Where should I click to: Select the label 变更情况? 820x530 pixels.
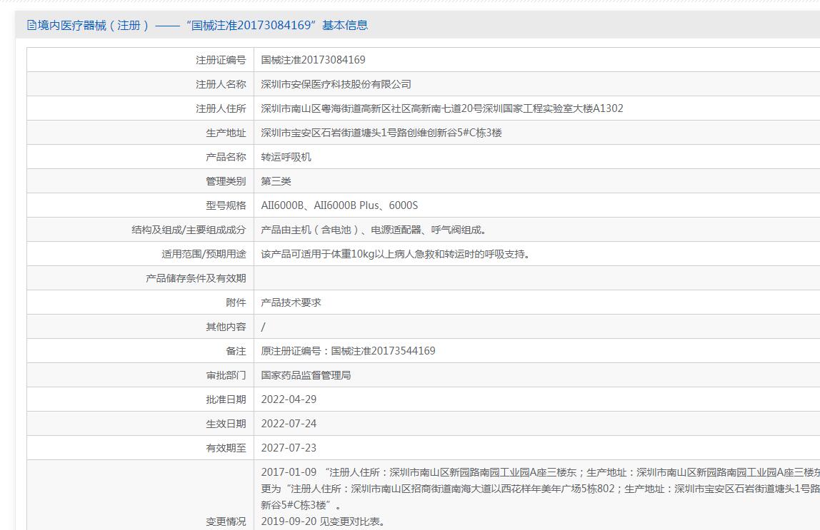[x=226, y=521]
